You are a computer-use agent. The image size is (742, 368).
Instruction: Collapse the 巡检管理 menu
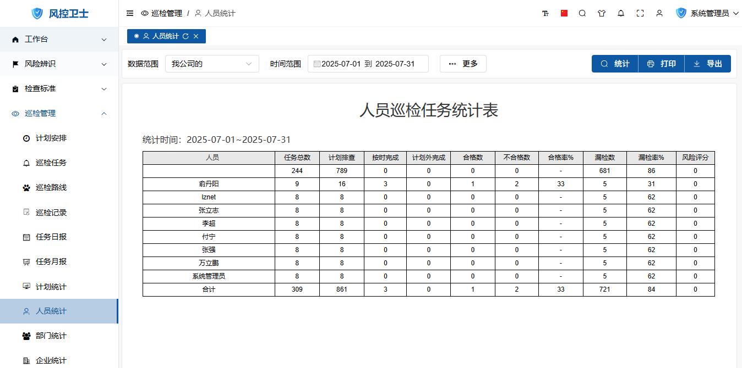(x=59, y=114)
